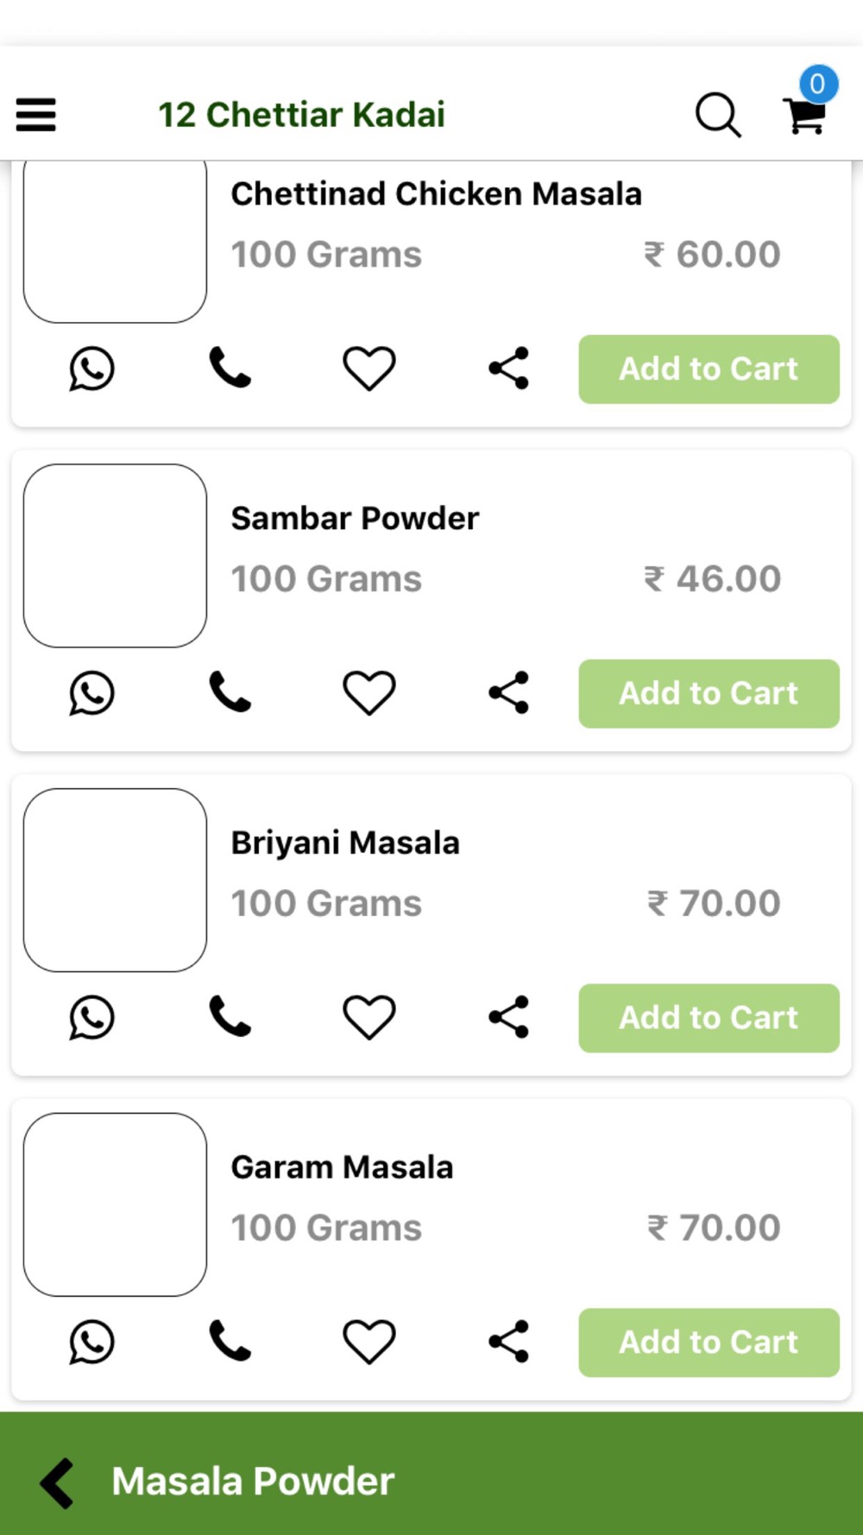Go back from Masala Powder category
Screen dimensions: 863x1535
point(57,1483)
